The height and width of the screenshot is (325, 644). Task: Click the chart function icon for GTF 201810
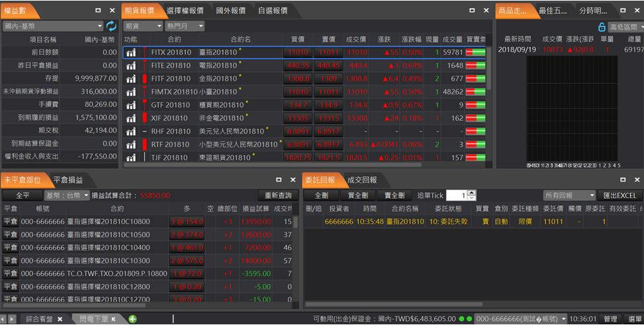click(131, 104)
